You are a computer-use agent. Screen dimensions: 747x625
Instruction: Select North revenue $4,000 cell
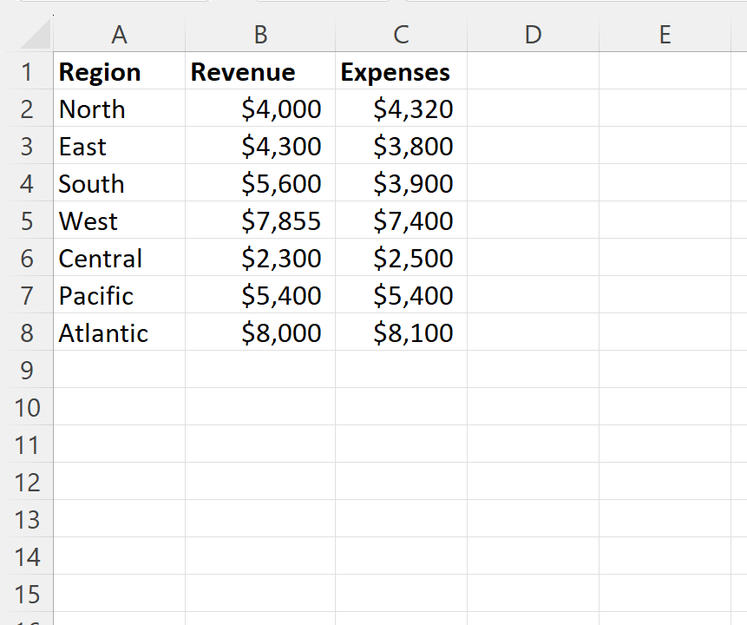(x=260, y=108)
